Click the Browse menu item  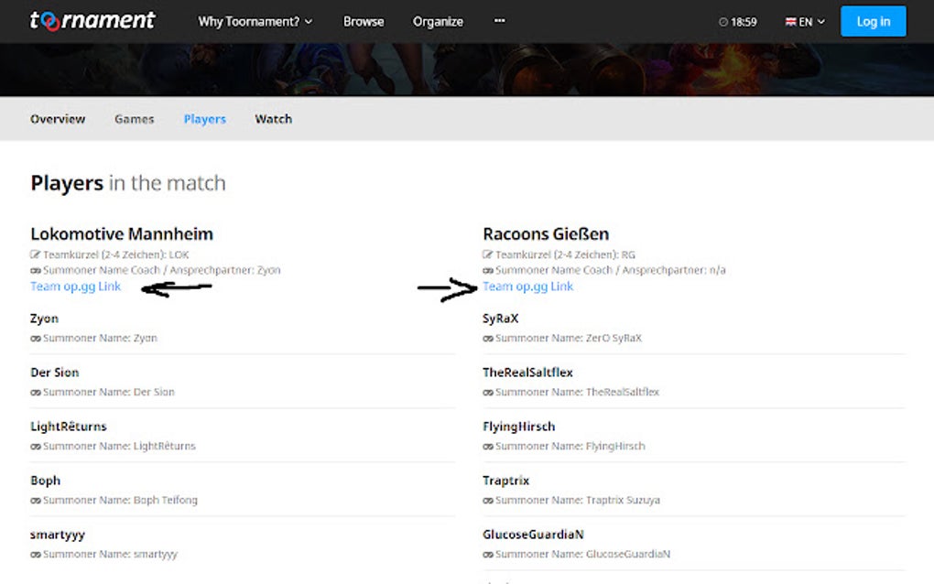point(364,22)
